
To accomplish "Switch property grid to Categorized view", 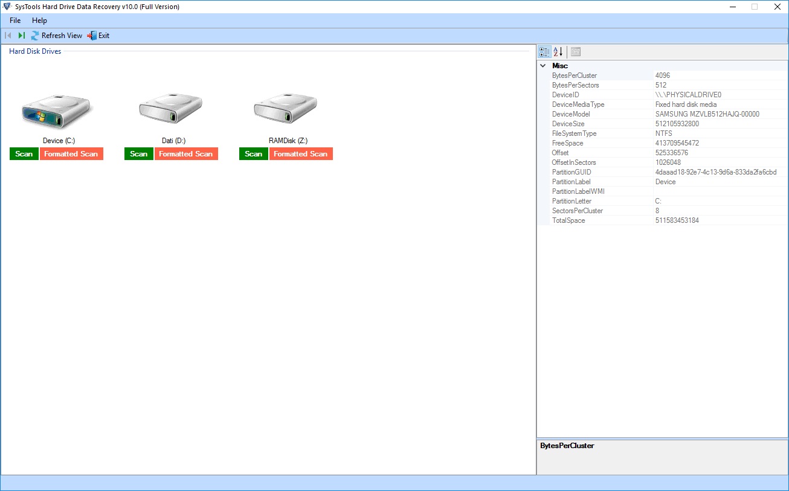I will click(x=544, y=52).
